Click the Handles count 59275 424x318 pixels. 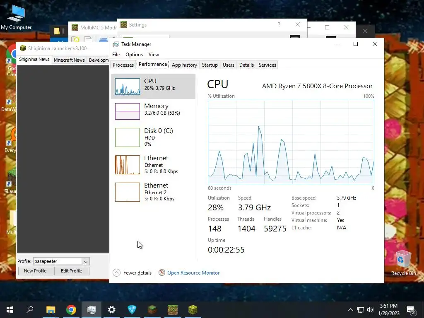coord(275,229)
